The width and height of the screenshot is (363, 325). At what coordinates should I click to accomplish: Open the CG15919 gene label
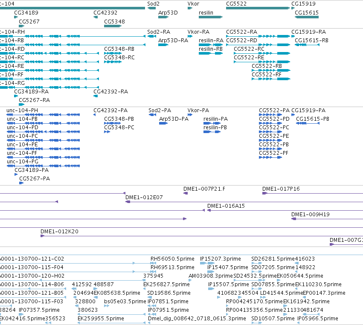pos(303,4)
